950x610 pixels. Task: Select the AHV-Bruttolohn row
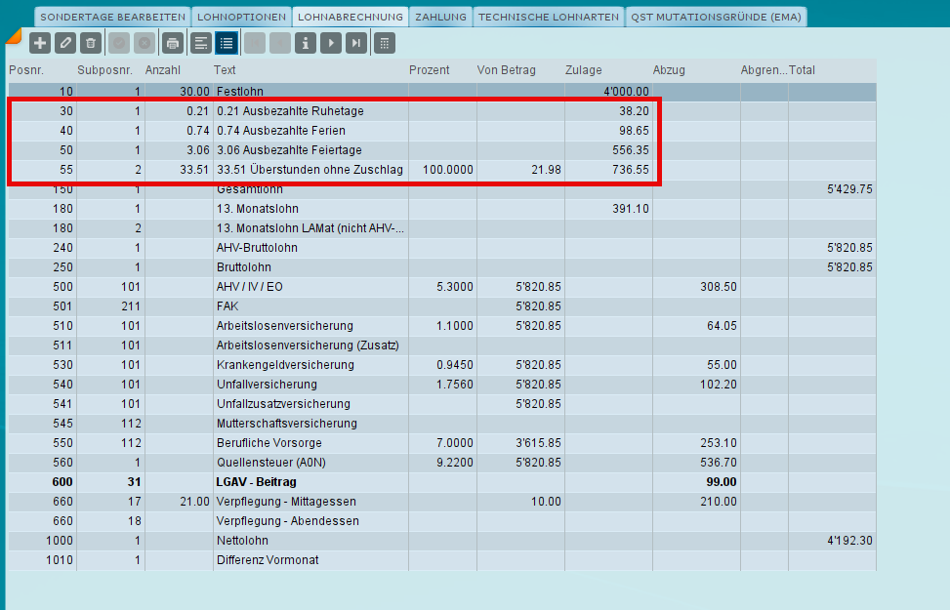[441, 248]
